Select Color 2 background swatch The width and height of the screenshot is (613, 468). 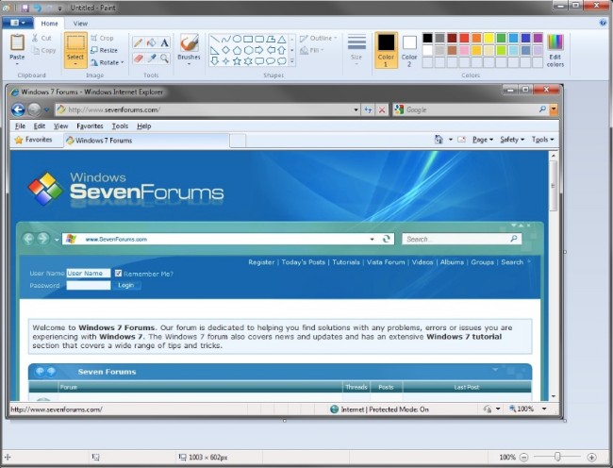pyautogui.click(x=409, y=50)
